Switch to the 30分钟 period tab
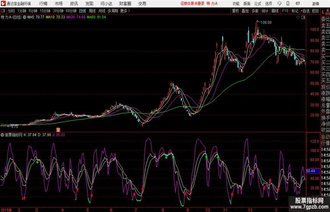 click(58, 11)
